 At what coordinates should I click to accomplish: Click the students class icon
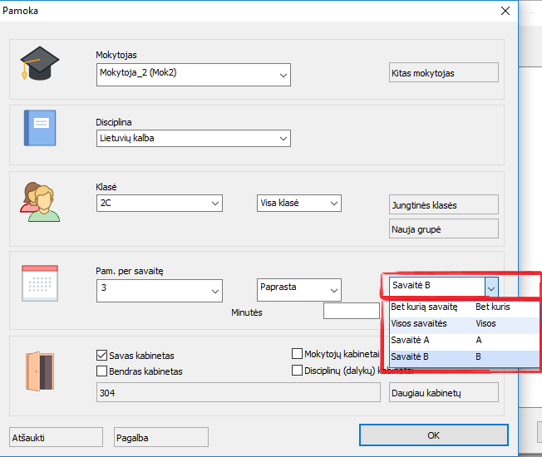tap(40, 201)
